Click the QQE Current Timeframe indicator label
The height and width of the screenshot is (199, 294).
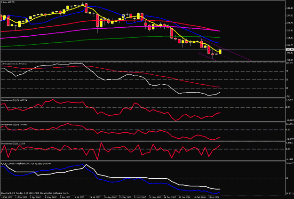click(x=26, y=164)
